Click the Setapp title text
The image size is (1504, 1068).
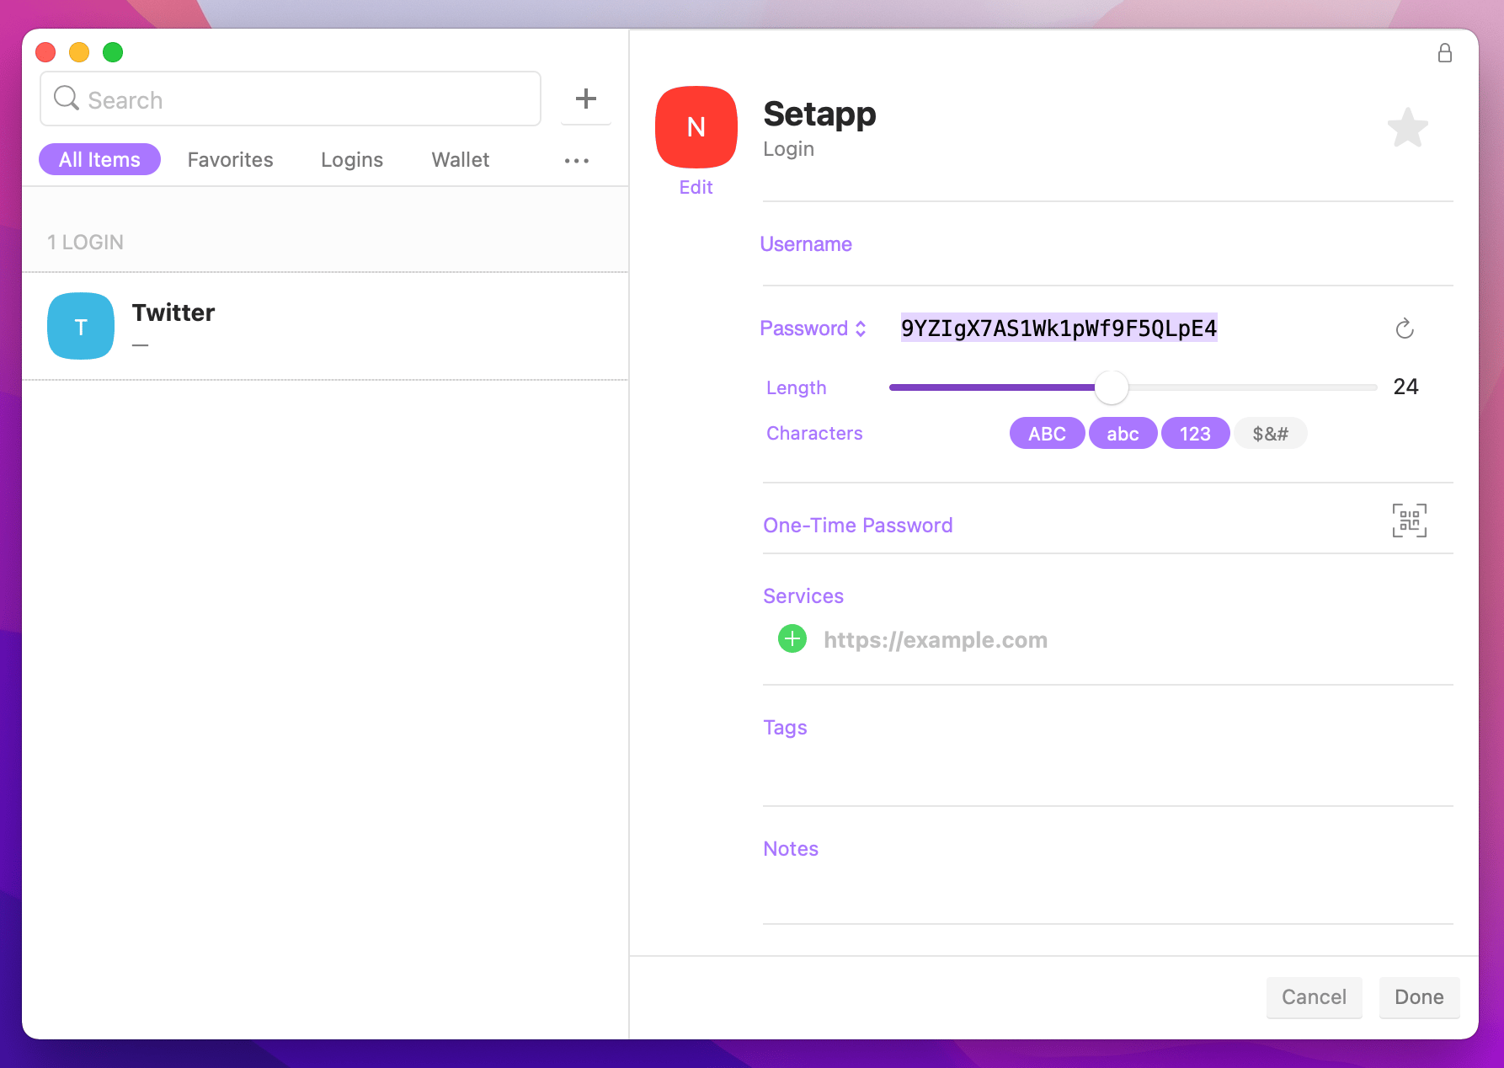coord(819,114)
